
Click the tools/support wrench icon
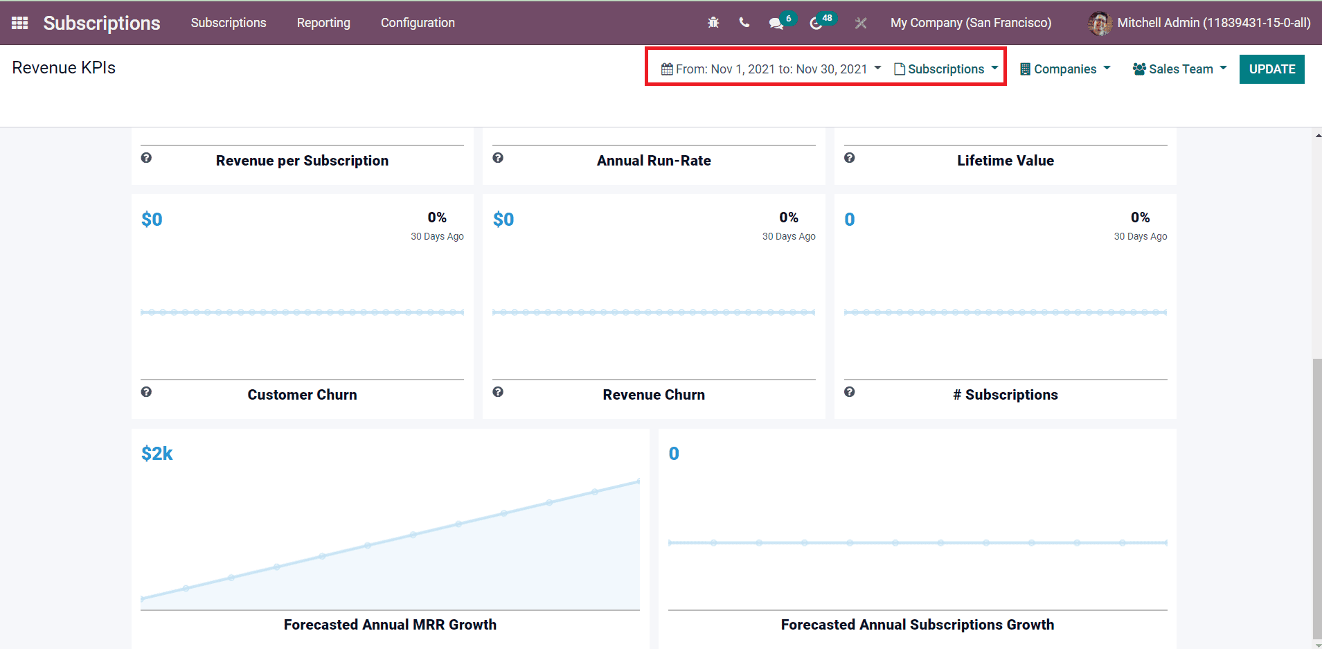coord(861,22)
